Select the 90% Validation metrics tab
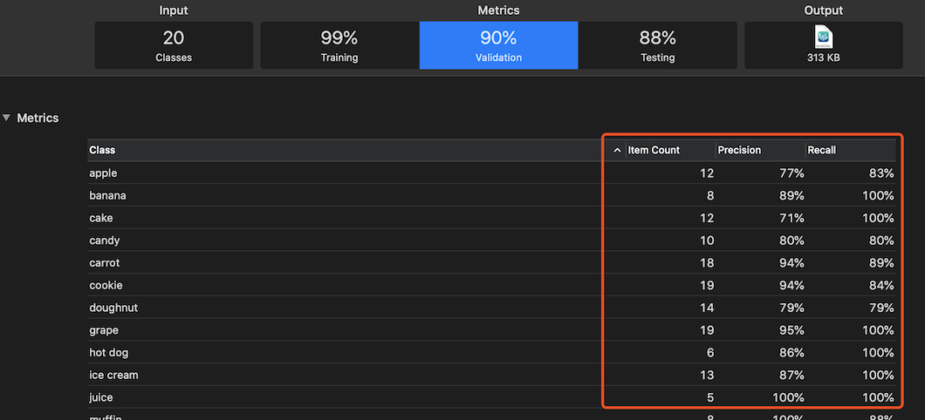925x420 pixels. click(x=498, y=45)
